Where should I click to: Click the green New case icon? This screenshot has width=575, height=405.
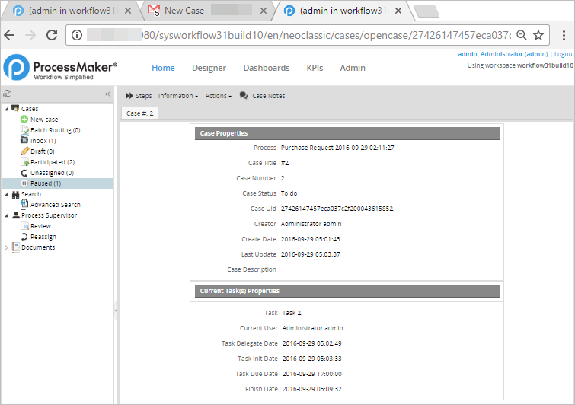tap(24, 120)
